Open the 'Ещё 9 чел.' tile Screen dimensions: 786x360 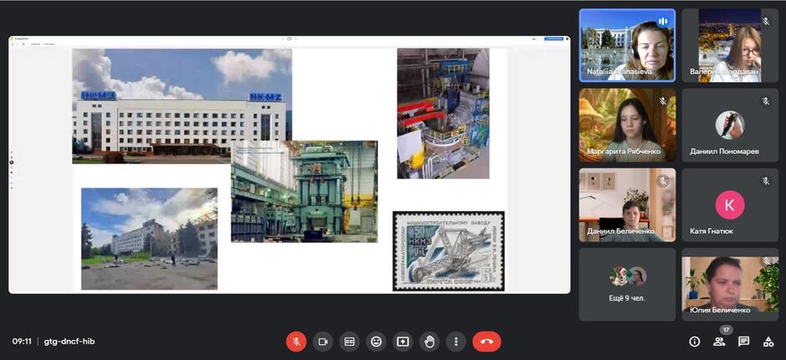(x=627, y=284)
